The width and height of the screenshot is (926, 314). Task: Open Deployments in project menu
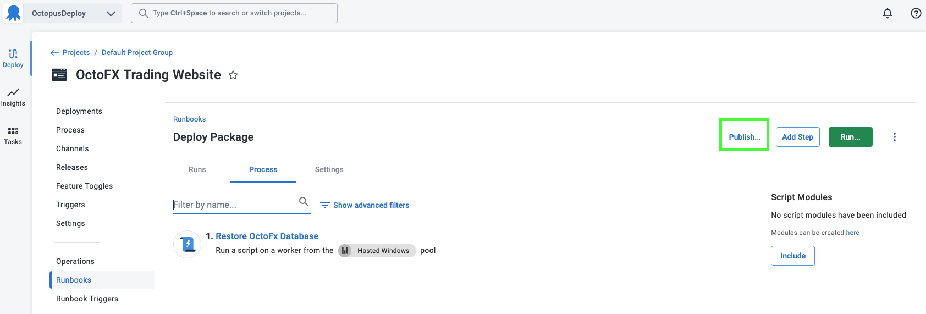pos(79,111)
